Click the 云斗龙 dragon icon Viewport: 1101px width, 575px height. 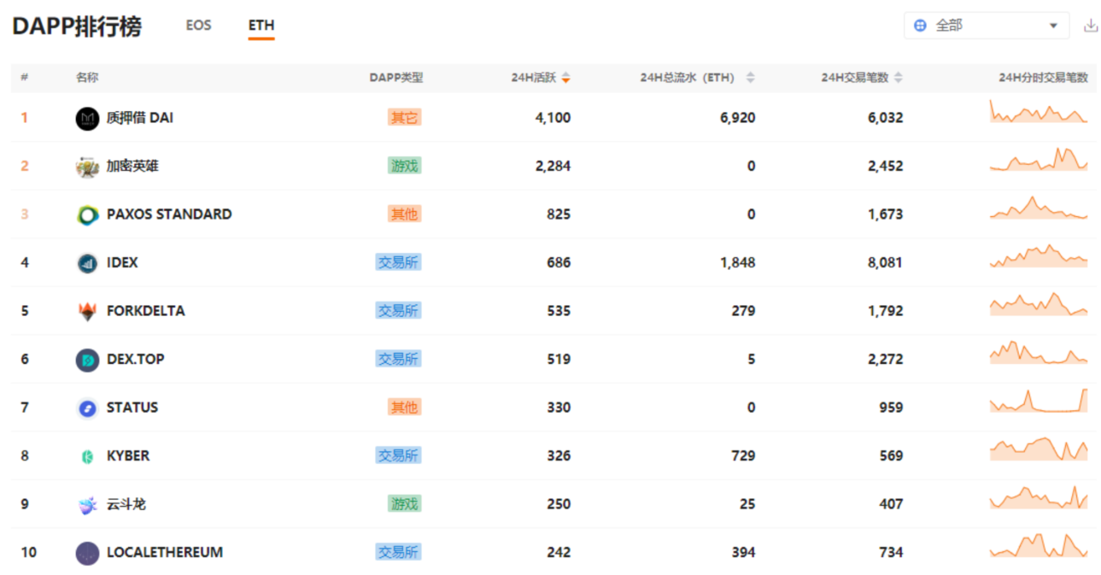click(87, 505)
